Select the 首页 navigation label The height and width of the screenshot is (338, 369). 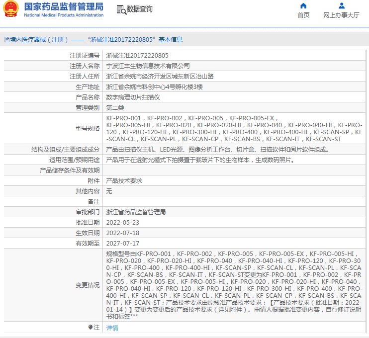303,15
